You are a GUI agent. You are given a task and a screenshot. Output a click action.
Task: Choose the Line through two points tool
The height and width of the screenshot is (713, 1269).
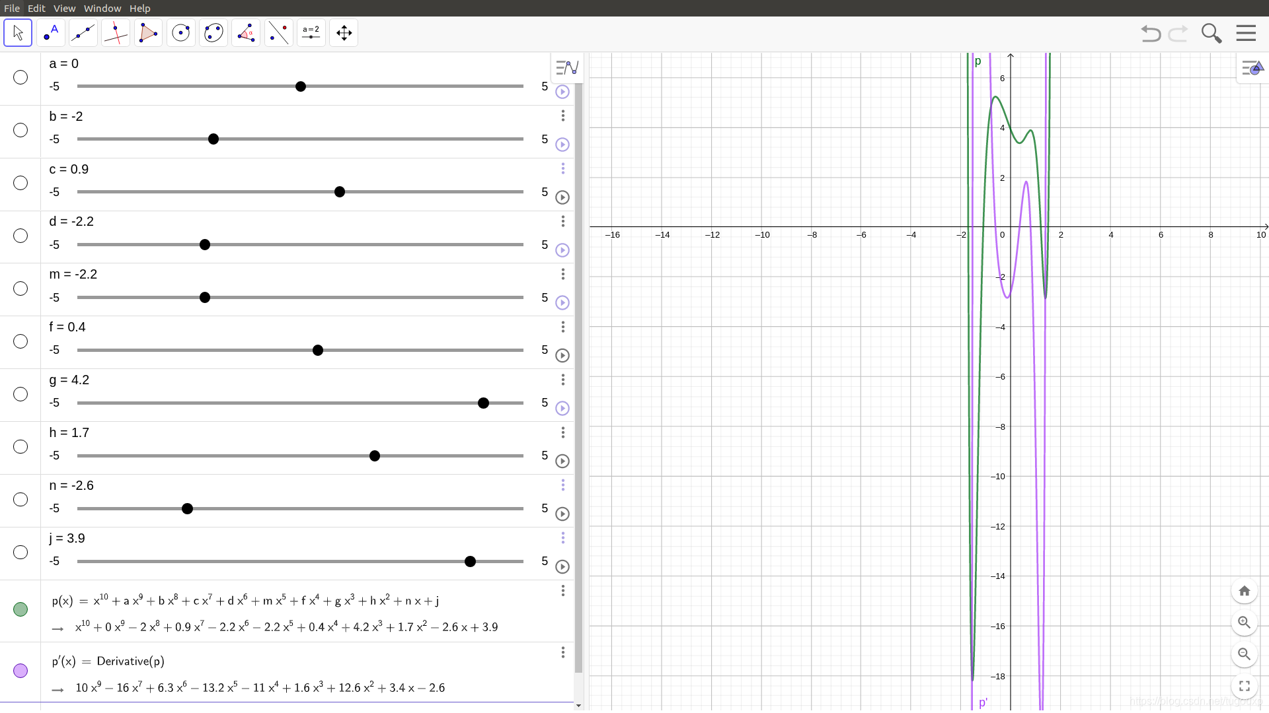[x=83, y=33]
